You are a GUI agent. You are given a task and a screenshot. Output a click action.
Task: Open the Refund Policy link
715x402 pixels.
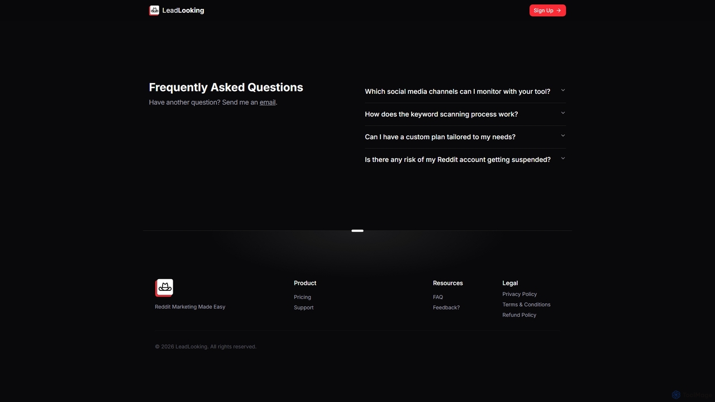[x=519, y=315]
